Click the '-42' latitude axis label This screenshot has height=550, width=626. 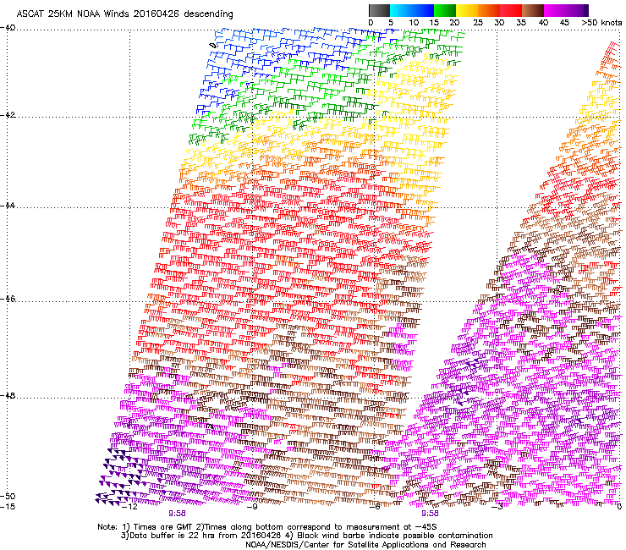point(8,115)
